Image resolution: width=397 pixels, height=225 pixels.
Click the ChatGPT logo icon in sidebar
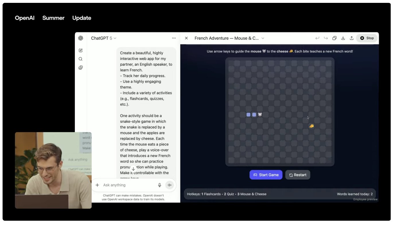tap(81, 38)
